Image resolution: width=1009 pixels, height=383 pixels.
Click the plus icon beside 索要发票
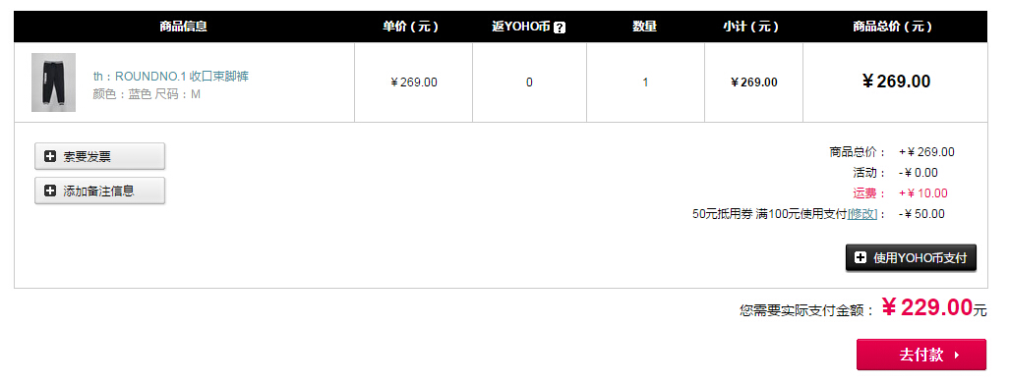pos(50,156)
